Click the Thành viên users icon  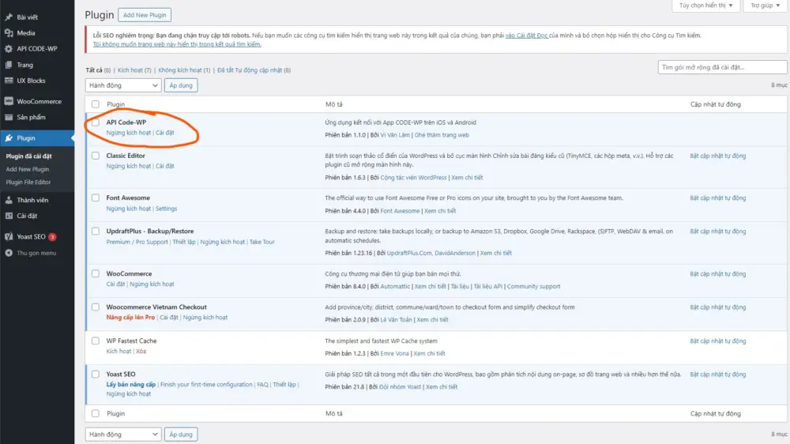pos(9,200)
